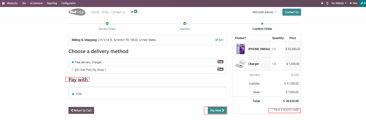Click the I have a promo code link
The image size is (366, 140).
click(285, 110)
